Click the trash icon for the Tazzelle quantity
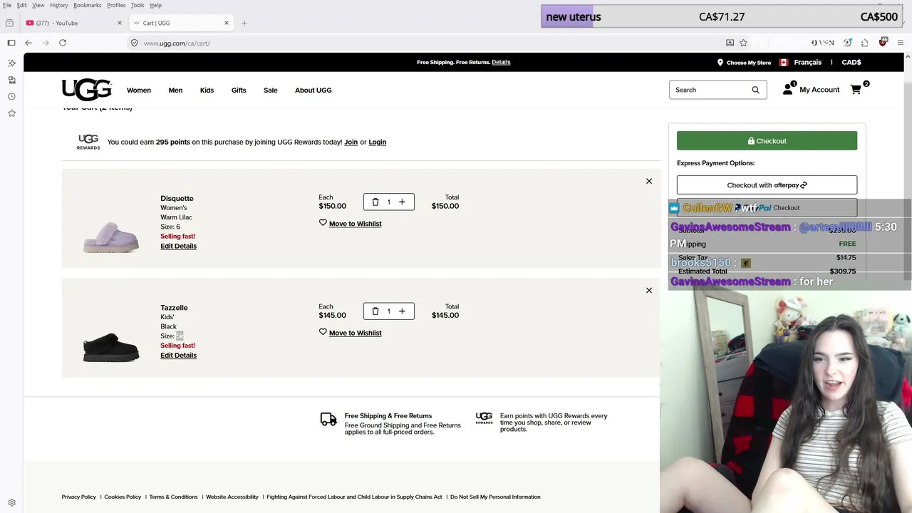Image resolution: width=912 pixels, height=513 pixels. tap(375, 311)
